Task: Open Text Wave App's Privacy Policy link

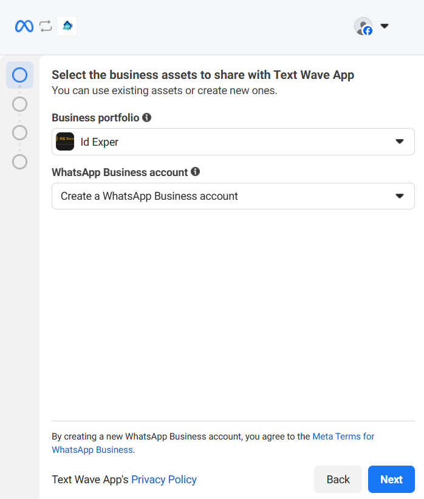Action: [x=164, y=480]
